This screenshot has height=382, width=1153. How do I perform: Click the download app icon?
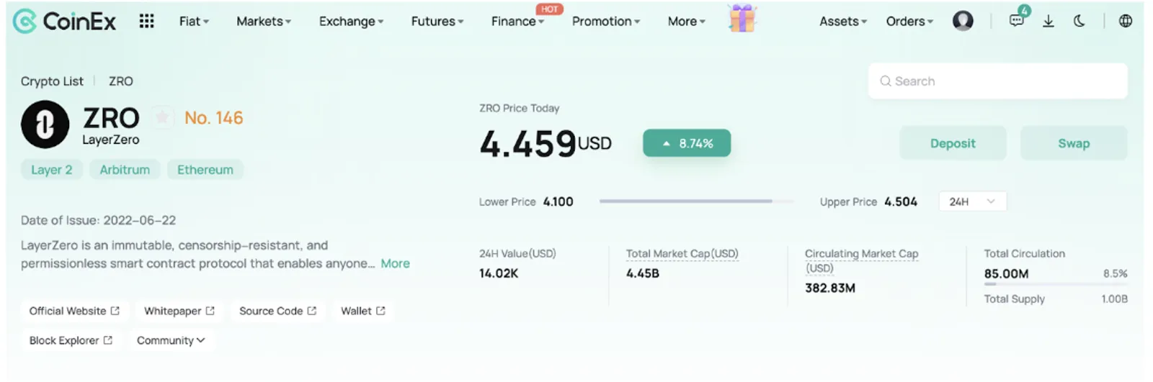[1049, 21]
